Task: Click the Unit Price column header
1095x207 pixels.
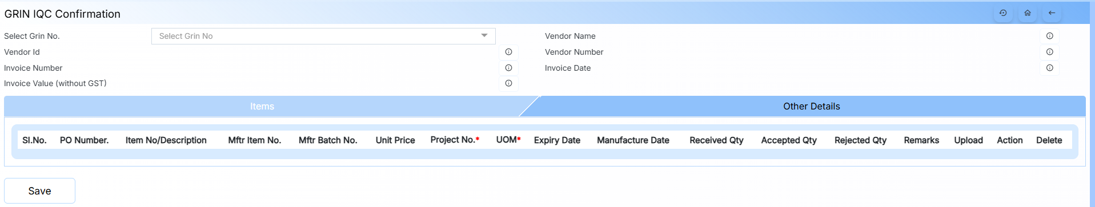Action: tap(395, 140)
